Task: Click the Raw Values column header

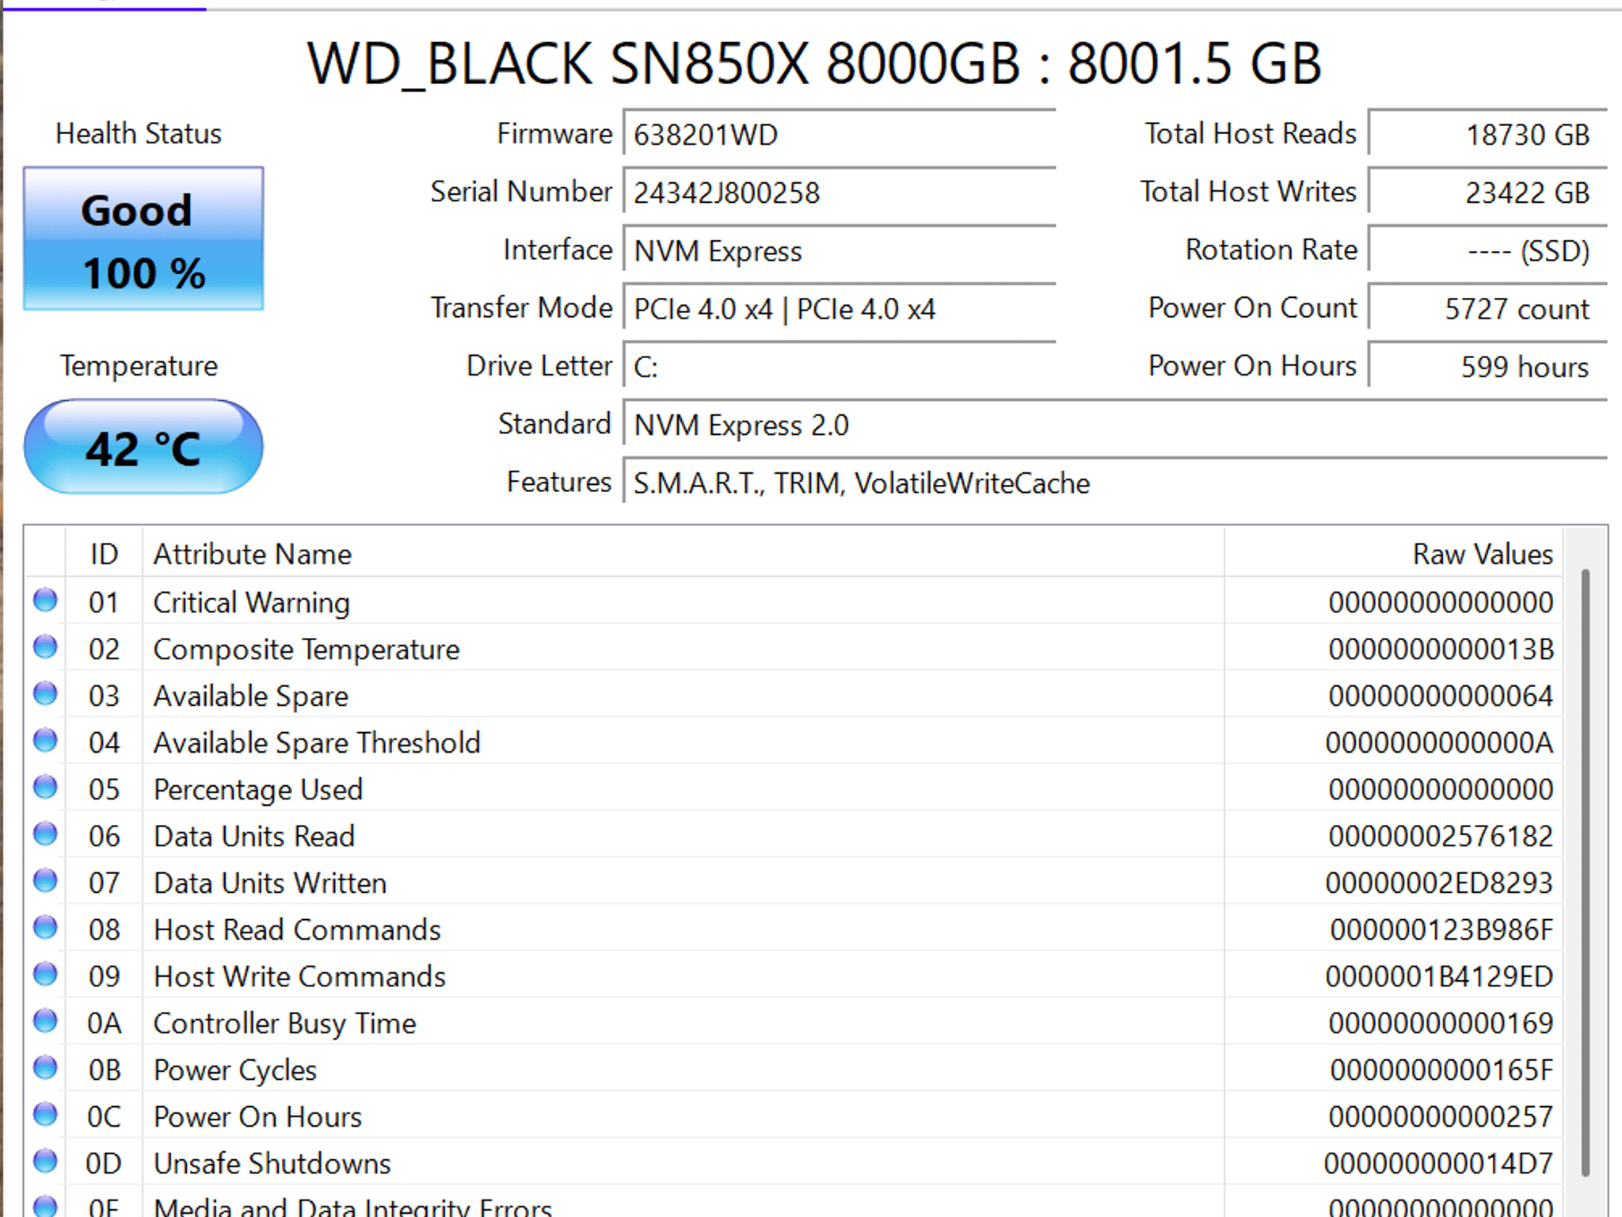Action: pos(1394,553)
